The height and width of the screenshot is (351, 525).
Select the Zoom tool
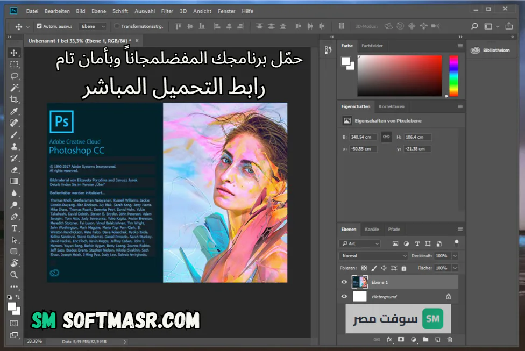point(14,275)
